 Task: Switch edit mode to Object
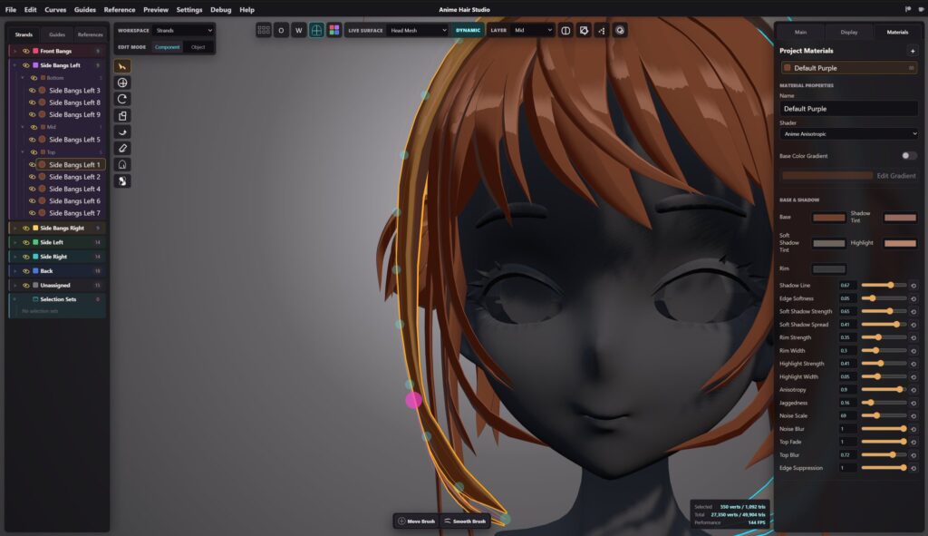click(x=198, y=47)
